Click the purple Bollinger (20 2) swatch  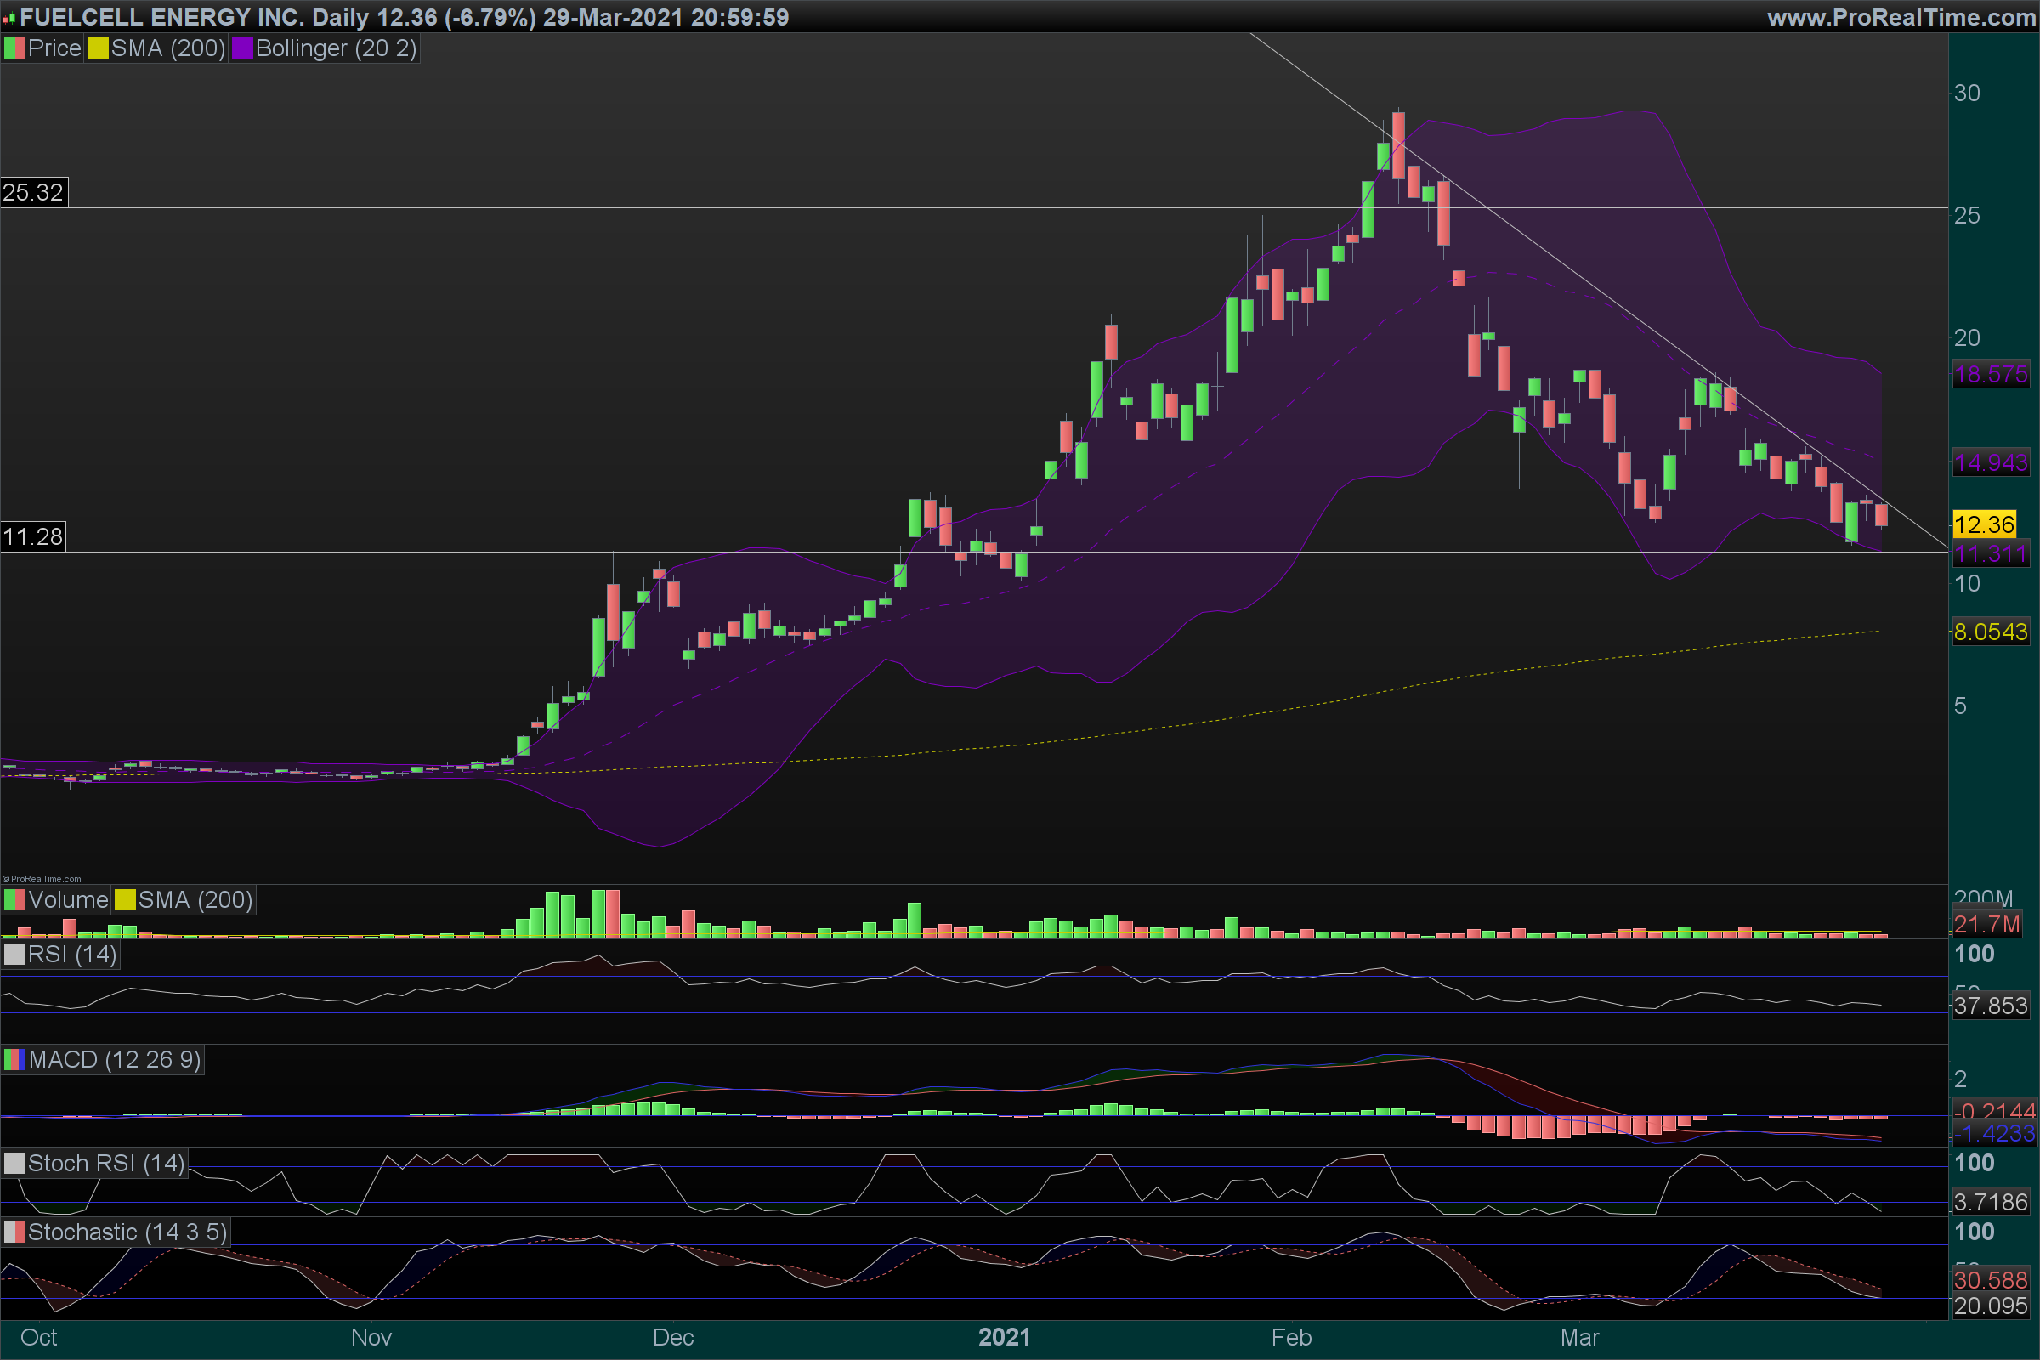pos(242,48)
